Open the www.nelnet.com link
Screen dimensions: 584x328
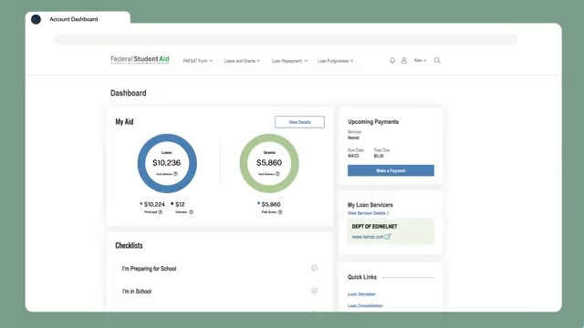click(368, 237)
